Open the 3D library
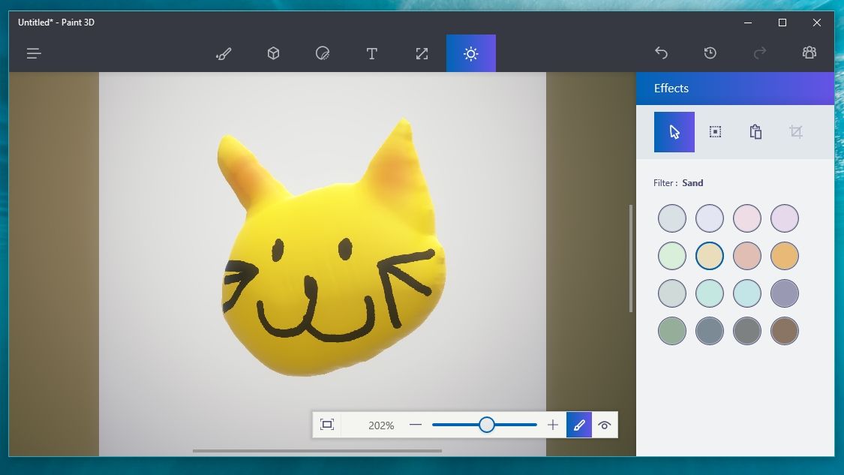This screenshot has height=475, width=844. [x=809, y=53]
